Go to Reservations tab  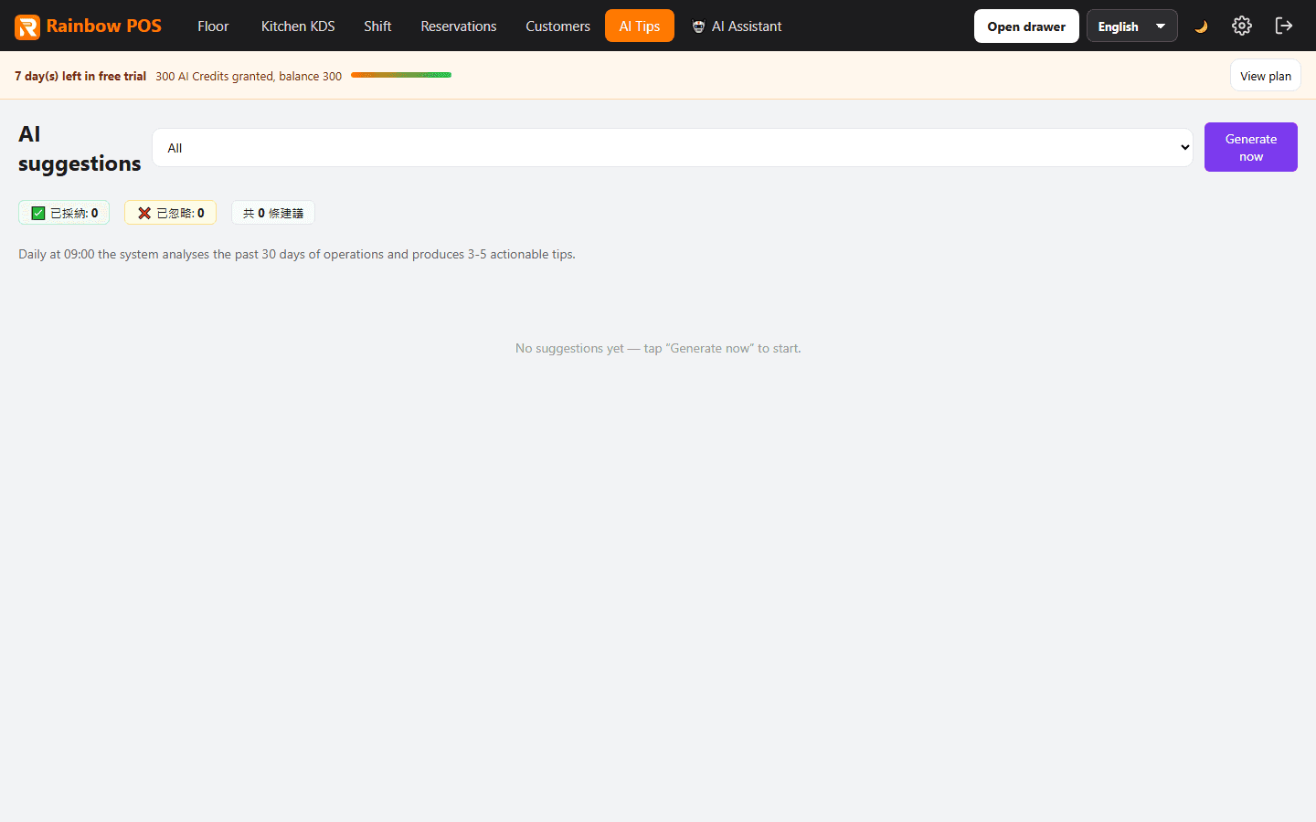tap(459, 26)
